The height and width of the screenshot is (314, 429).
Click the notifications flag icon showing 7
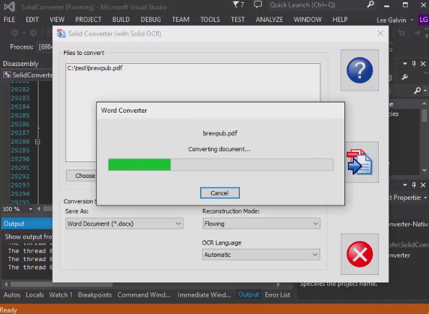pos(239,5)
